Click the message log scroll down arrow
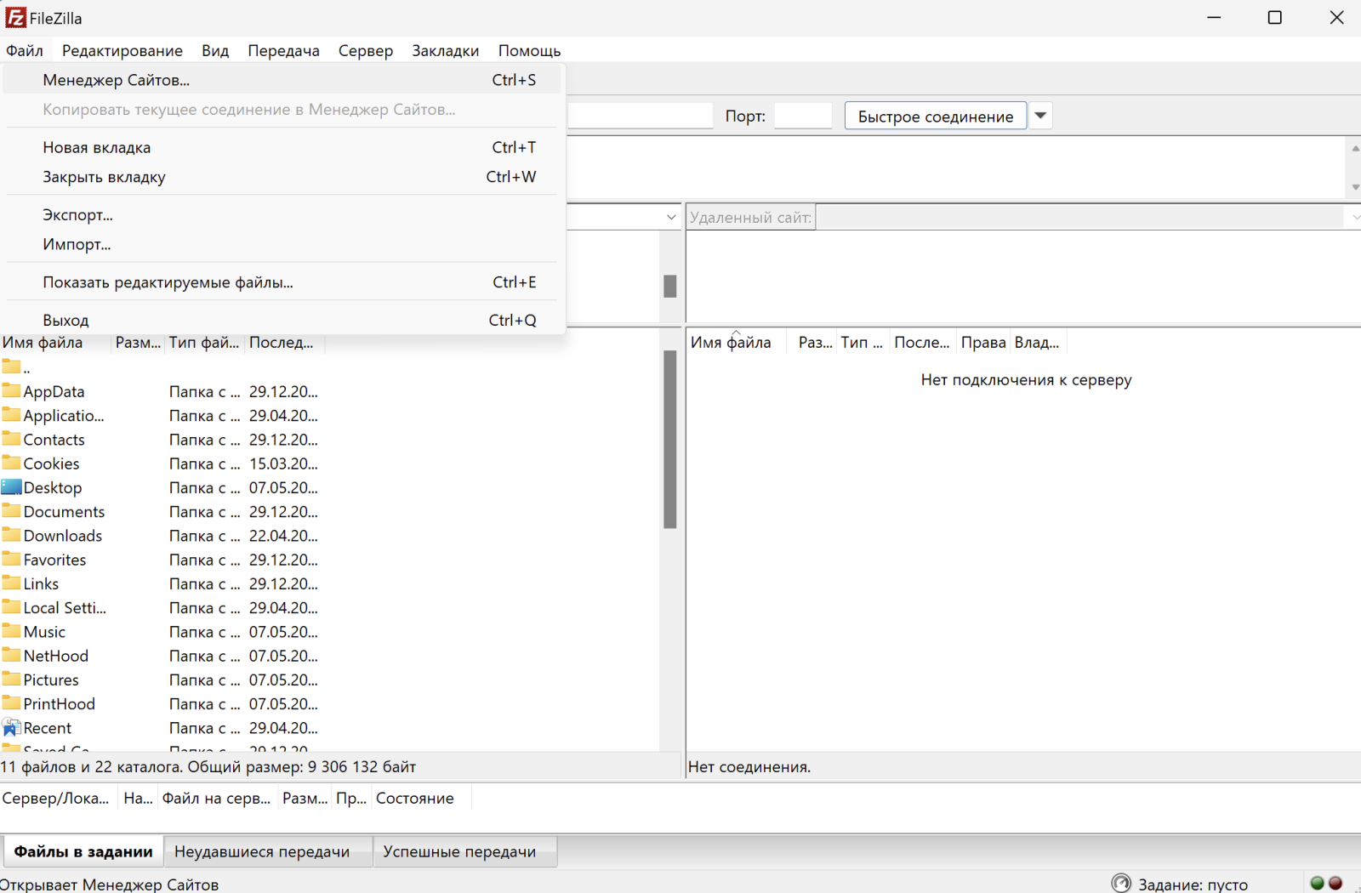Image resolution: width=1361 pixels, height=893 pixels. [x=1355, y=187]
